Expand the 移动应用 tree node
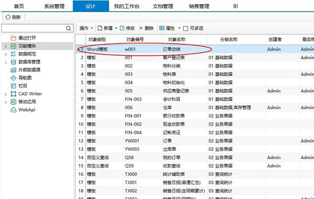The width and height of the screenshot is (314, 199). 6,102
